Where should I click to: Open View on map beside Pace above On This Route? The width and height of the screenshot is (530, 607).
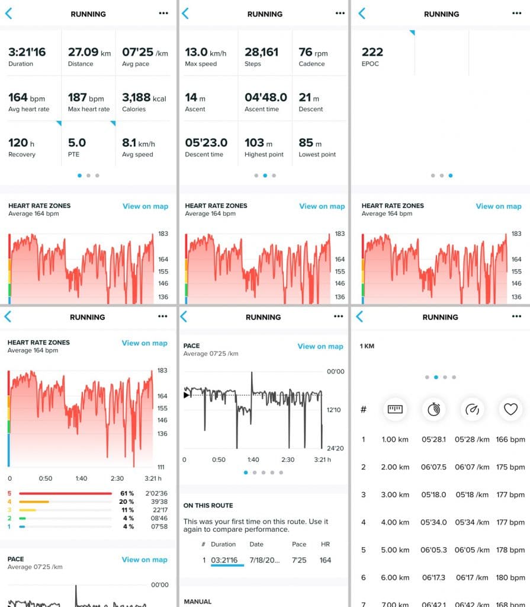click(320, 346)
